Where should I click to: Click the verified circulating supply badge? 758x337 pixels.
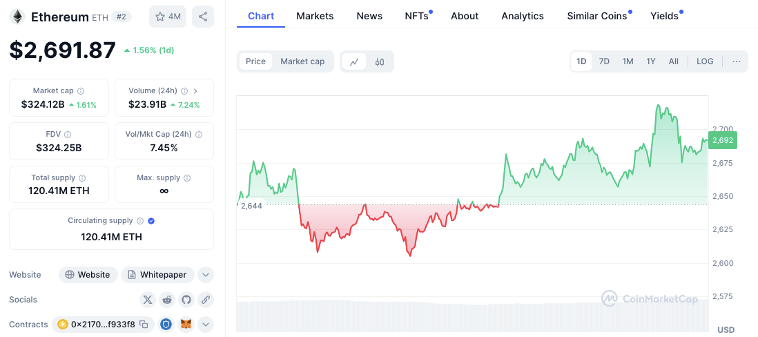pos(151,221)
